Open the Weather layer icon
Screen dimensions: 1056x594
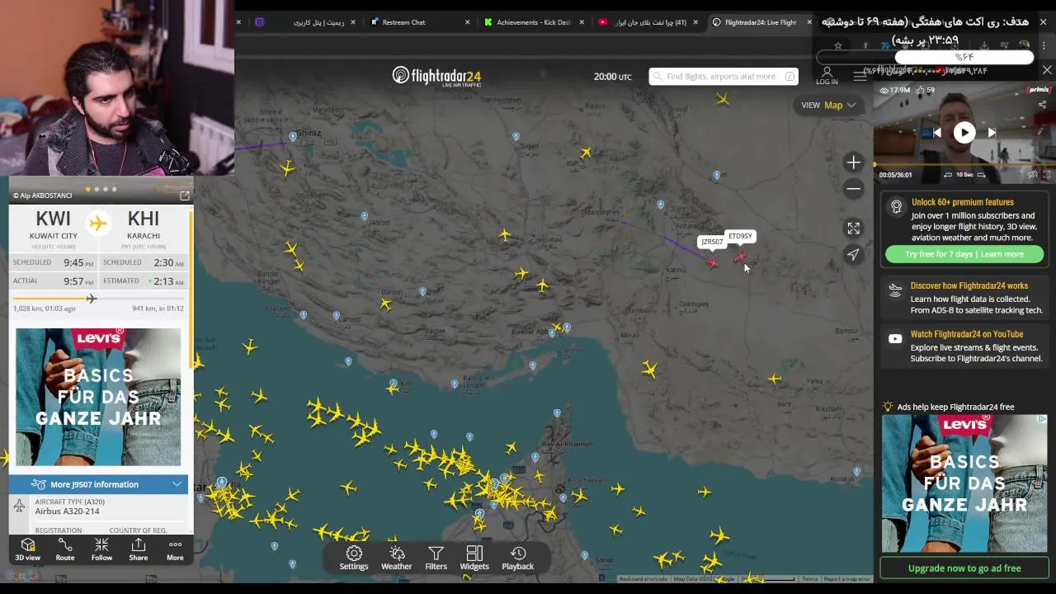tap(397, 558)
